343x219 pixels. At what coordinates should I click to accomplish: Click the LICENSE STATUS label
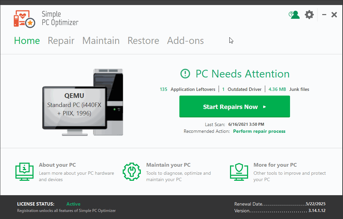(36, 204)
